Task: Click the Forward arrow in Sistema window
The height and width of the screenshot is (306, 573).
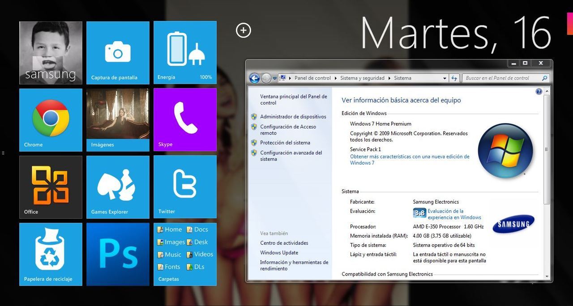Action: [266, 78]
